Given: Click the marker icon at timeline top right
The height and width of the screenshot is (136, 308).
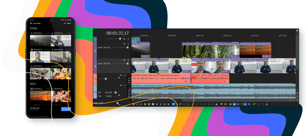Looking at the screenshot, I should point(297,30).
